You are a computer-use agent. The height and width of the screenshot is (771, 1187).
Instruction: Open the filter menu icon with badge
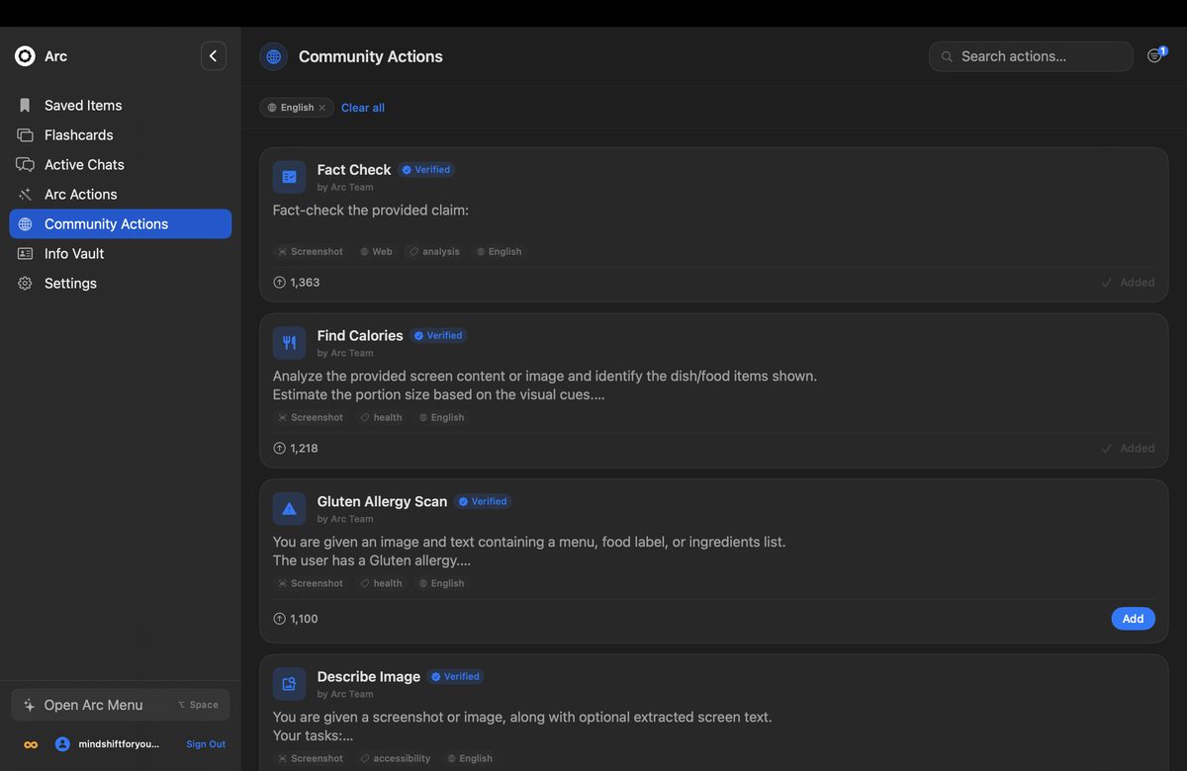coord(1155,56)
